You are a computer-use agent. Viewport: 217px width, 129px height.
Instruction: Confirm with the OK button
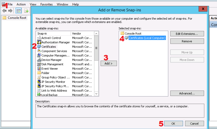(173, 124)
